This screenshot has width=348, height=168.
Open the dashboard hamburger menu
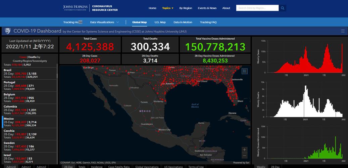343,31
